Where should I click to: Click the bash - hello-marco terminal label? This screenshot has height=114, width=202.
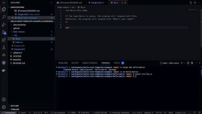[169, 63]
